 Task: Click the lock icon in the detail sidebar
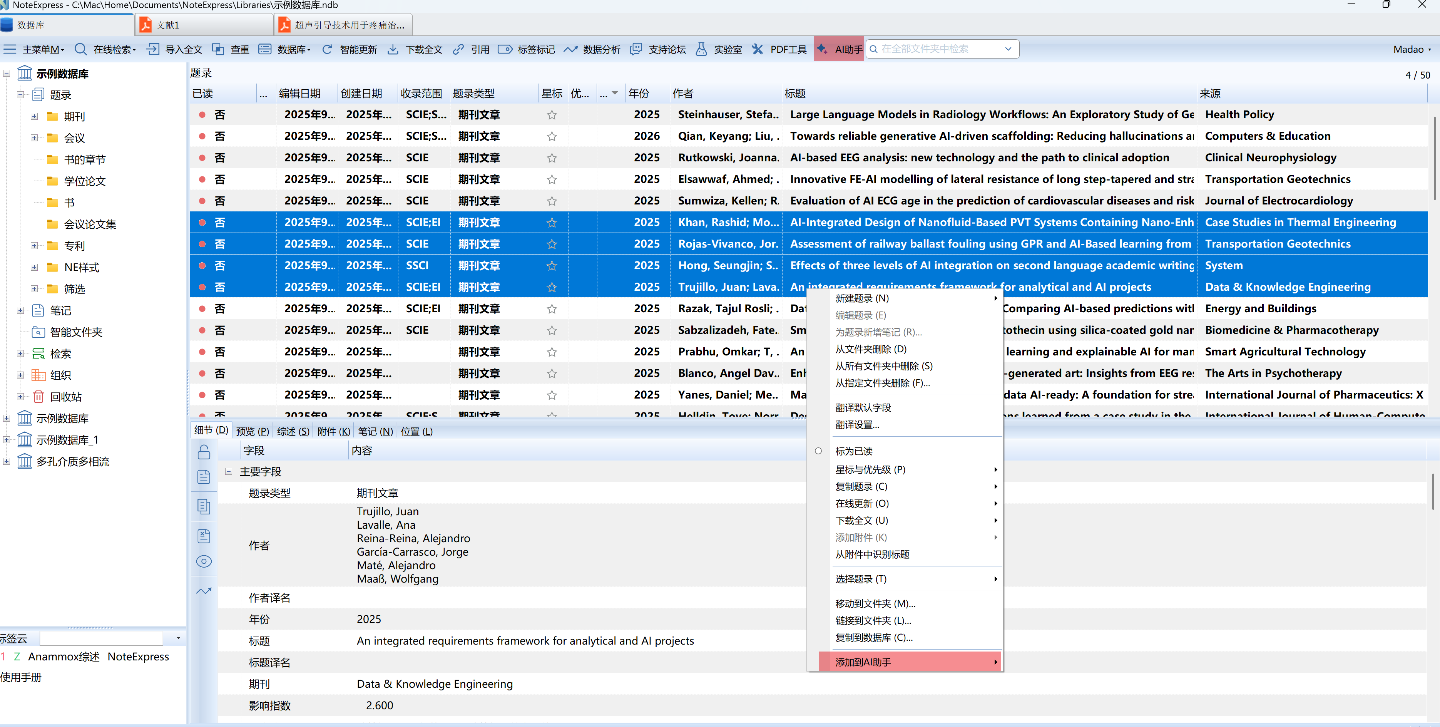pyautogui.click(x=204, y=452)
